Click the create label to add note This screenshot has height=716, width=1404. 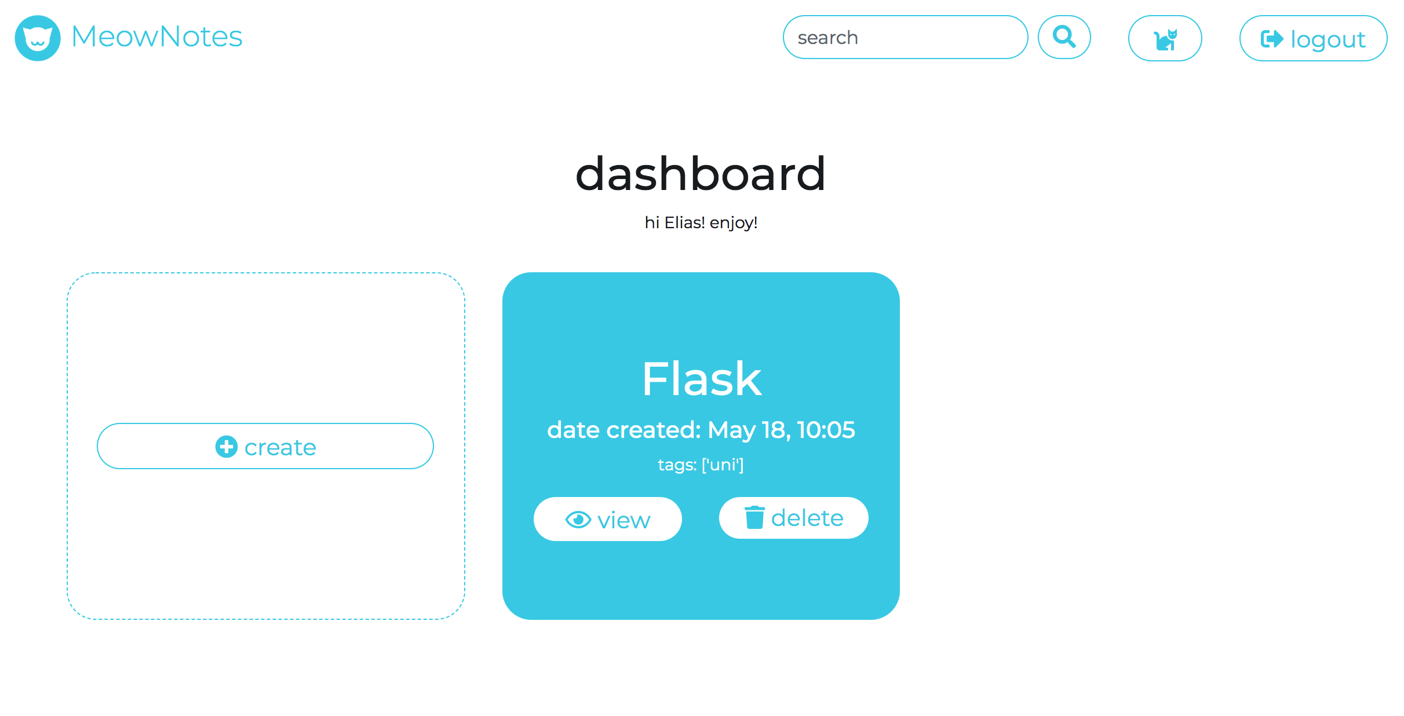point(280,447)
